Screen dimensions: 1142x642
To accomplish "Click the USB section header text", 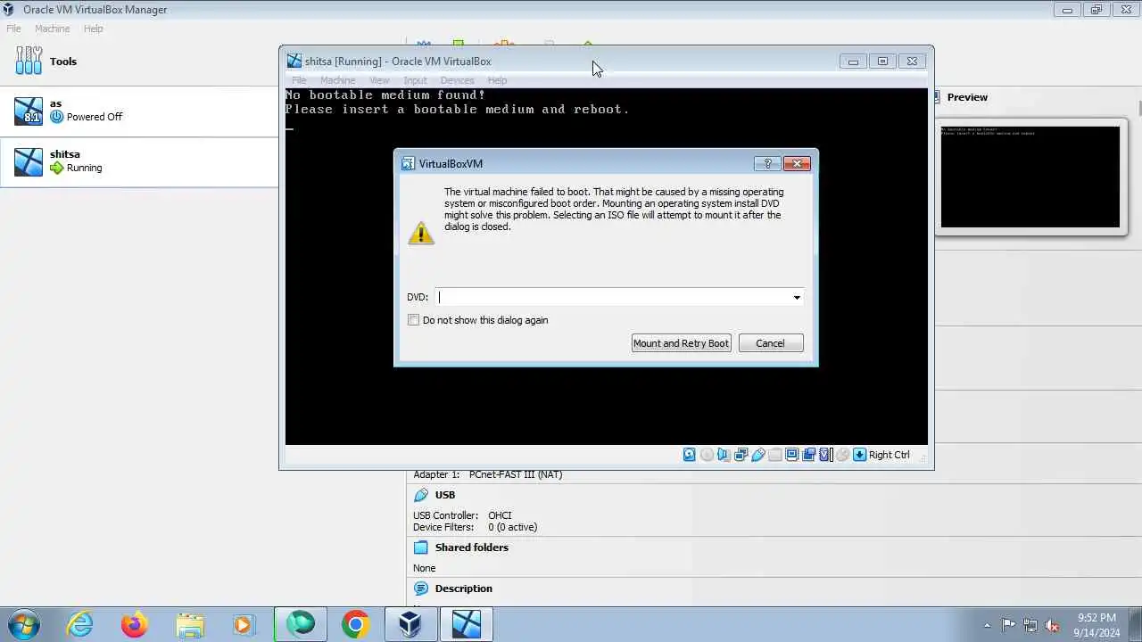I will point(444,495).
